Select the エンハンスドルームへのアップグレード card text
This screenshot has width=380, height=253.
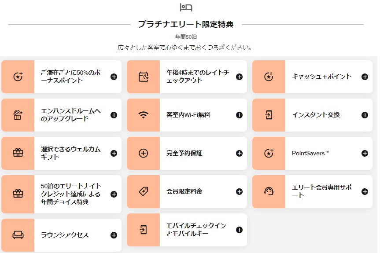coord(70,115)
